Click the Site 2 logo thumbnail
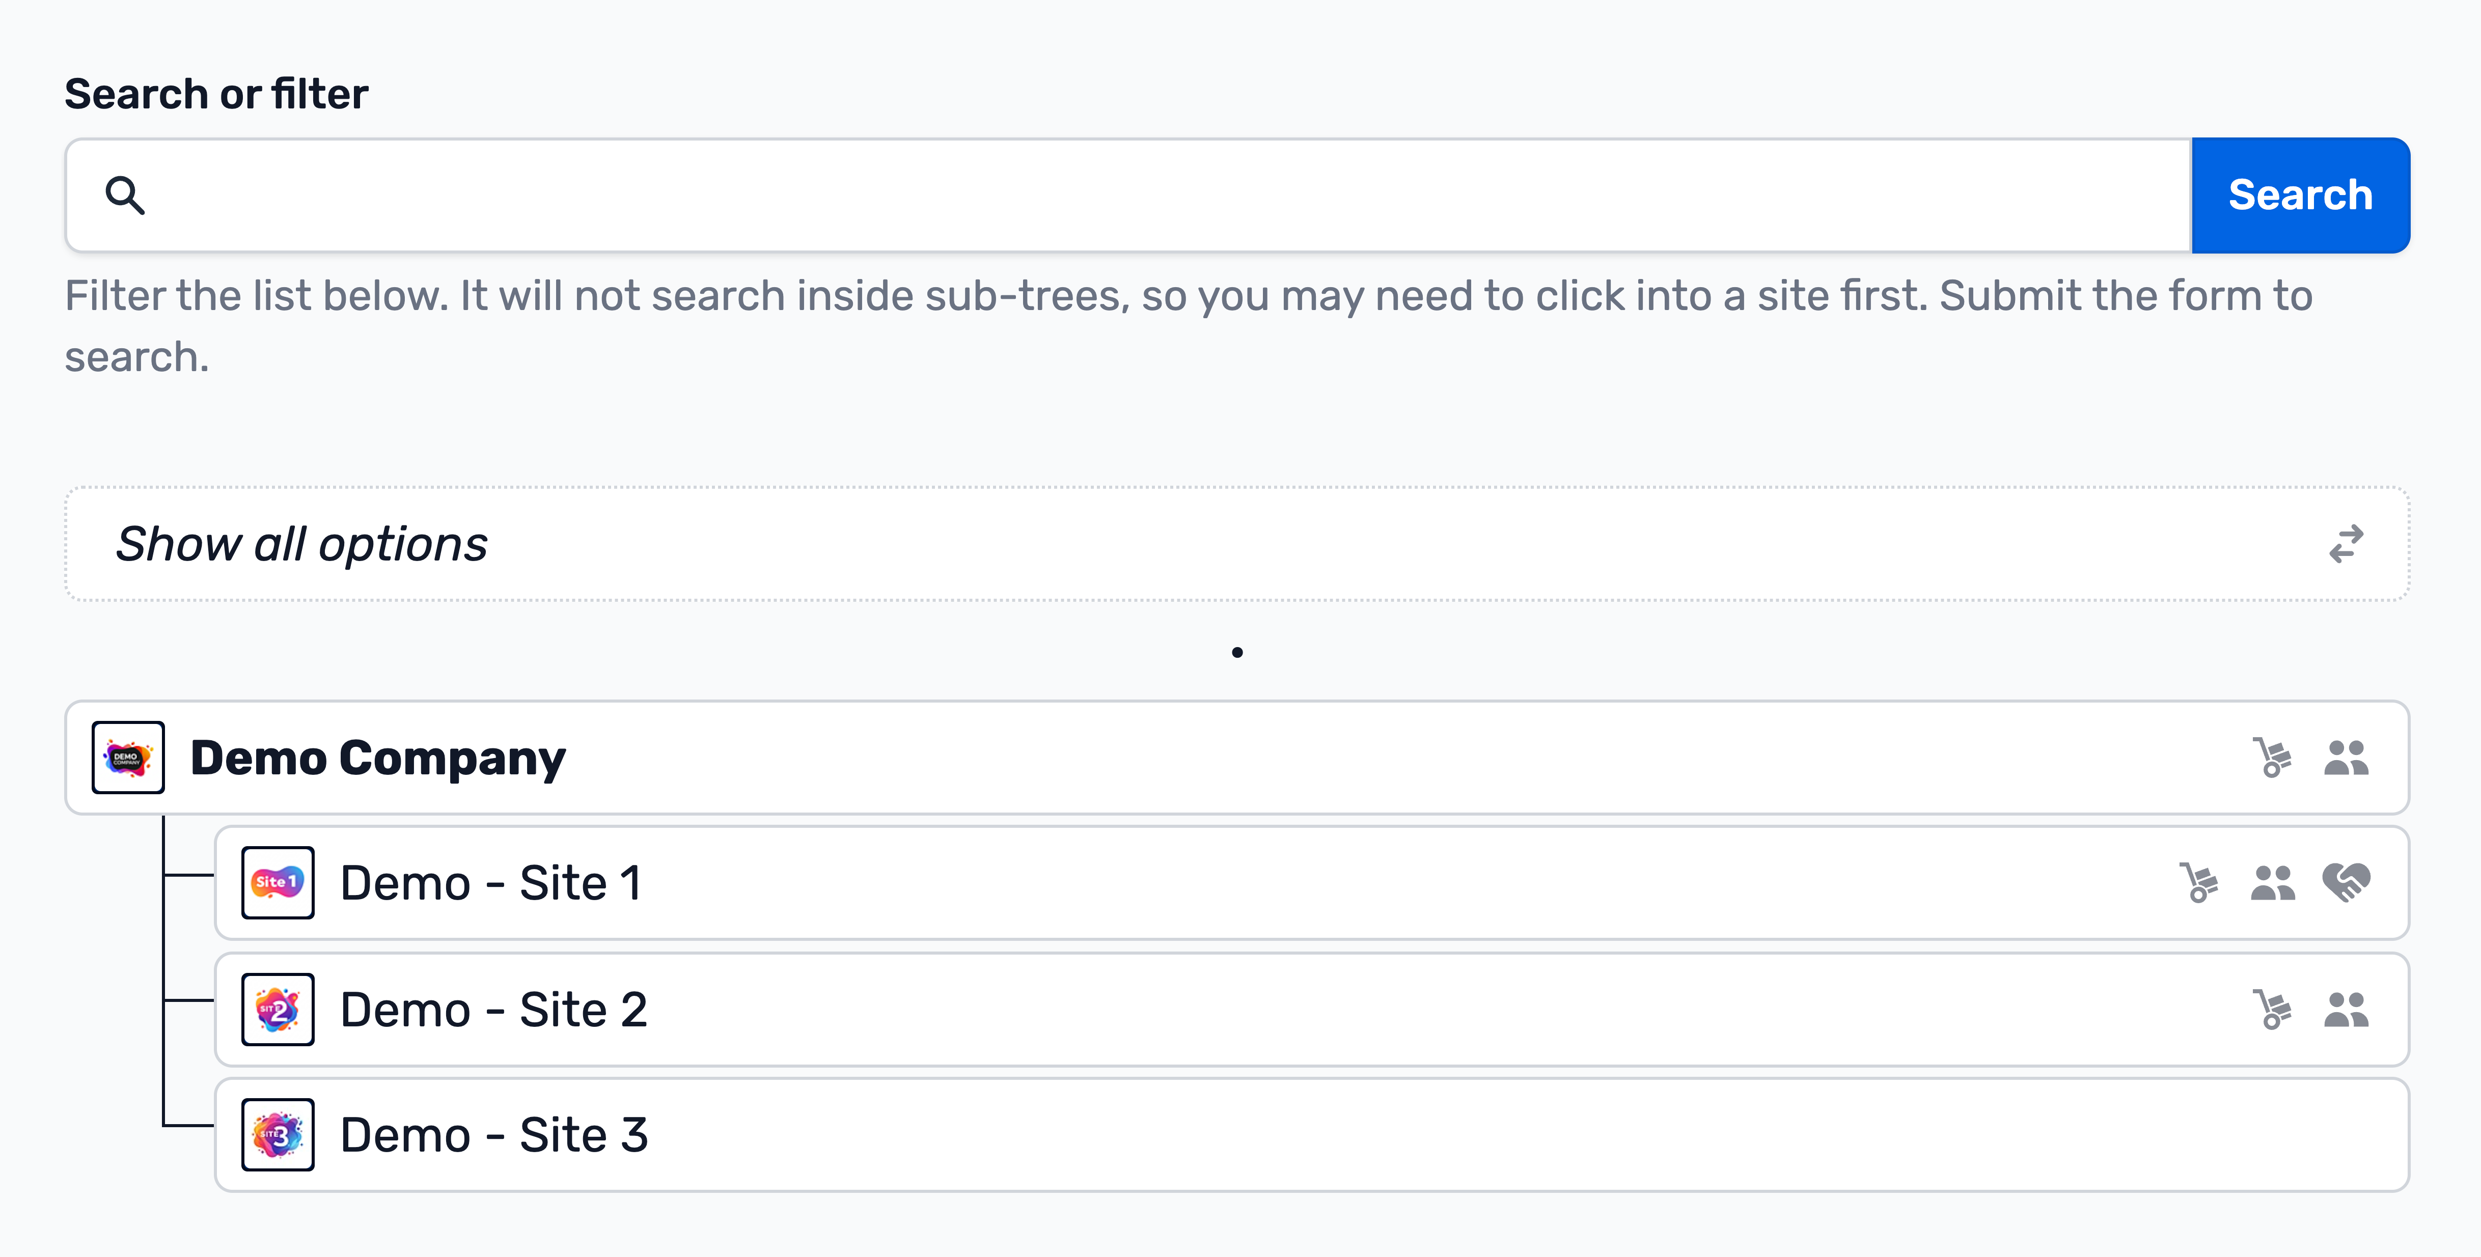The height and width of the screenshot is (1257, 2481). tap(279, 1010)
